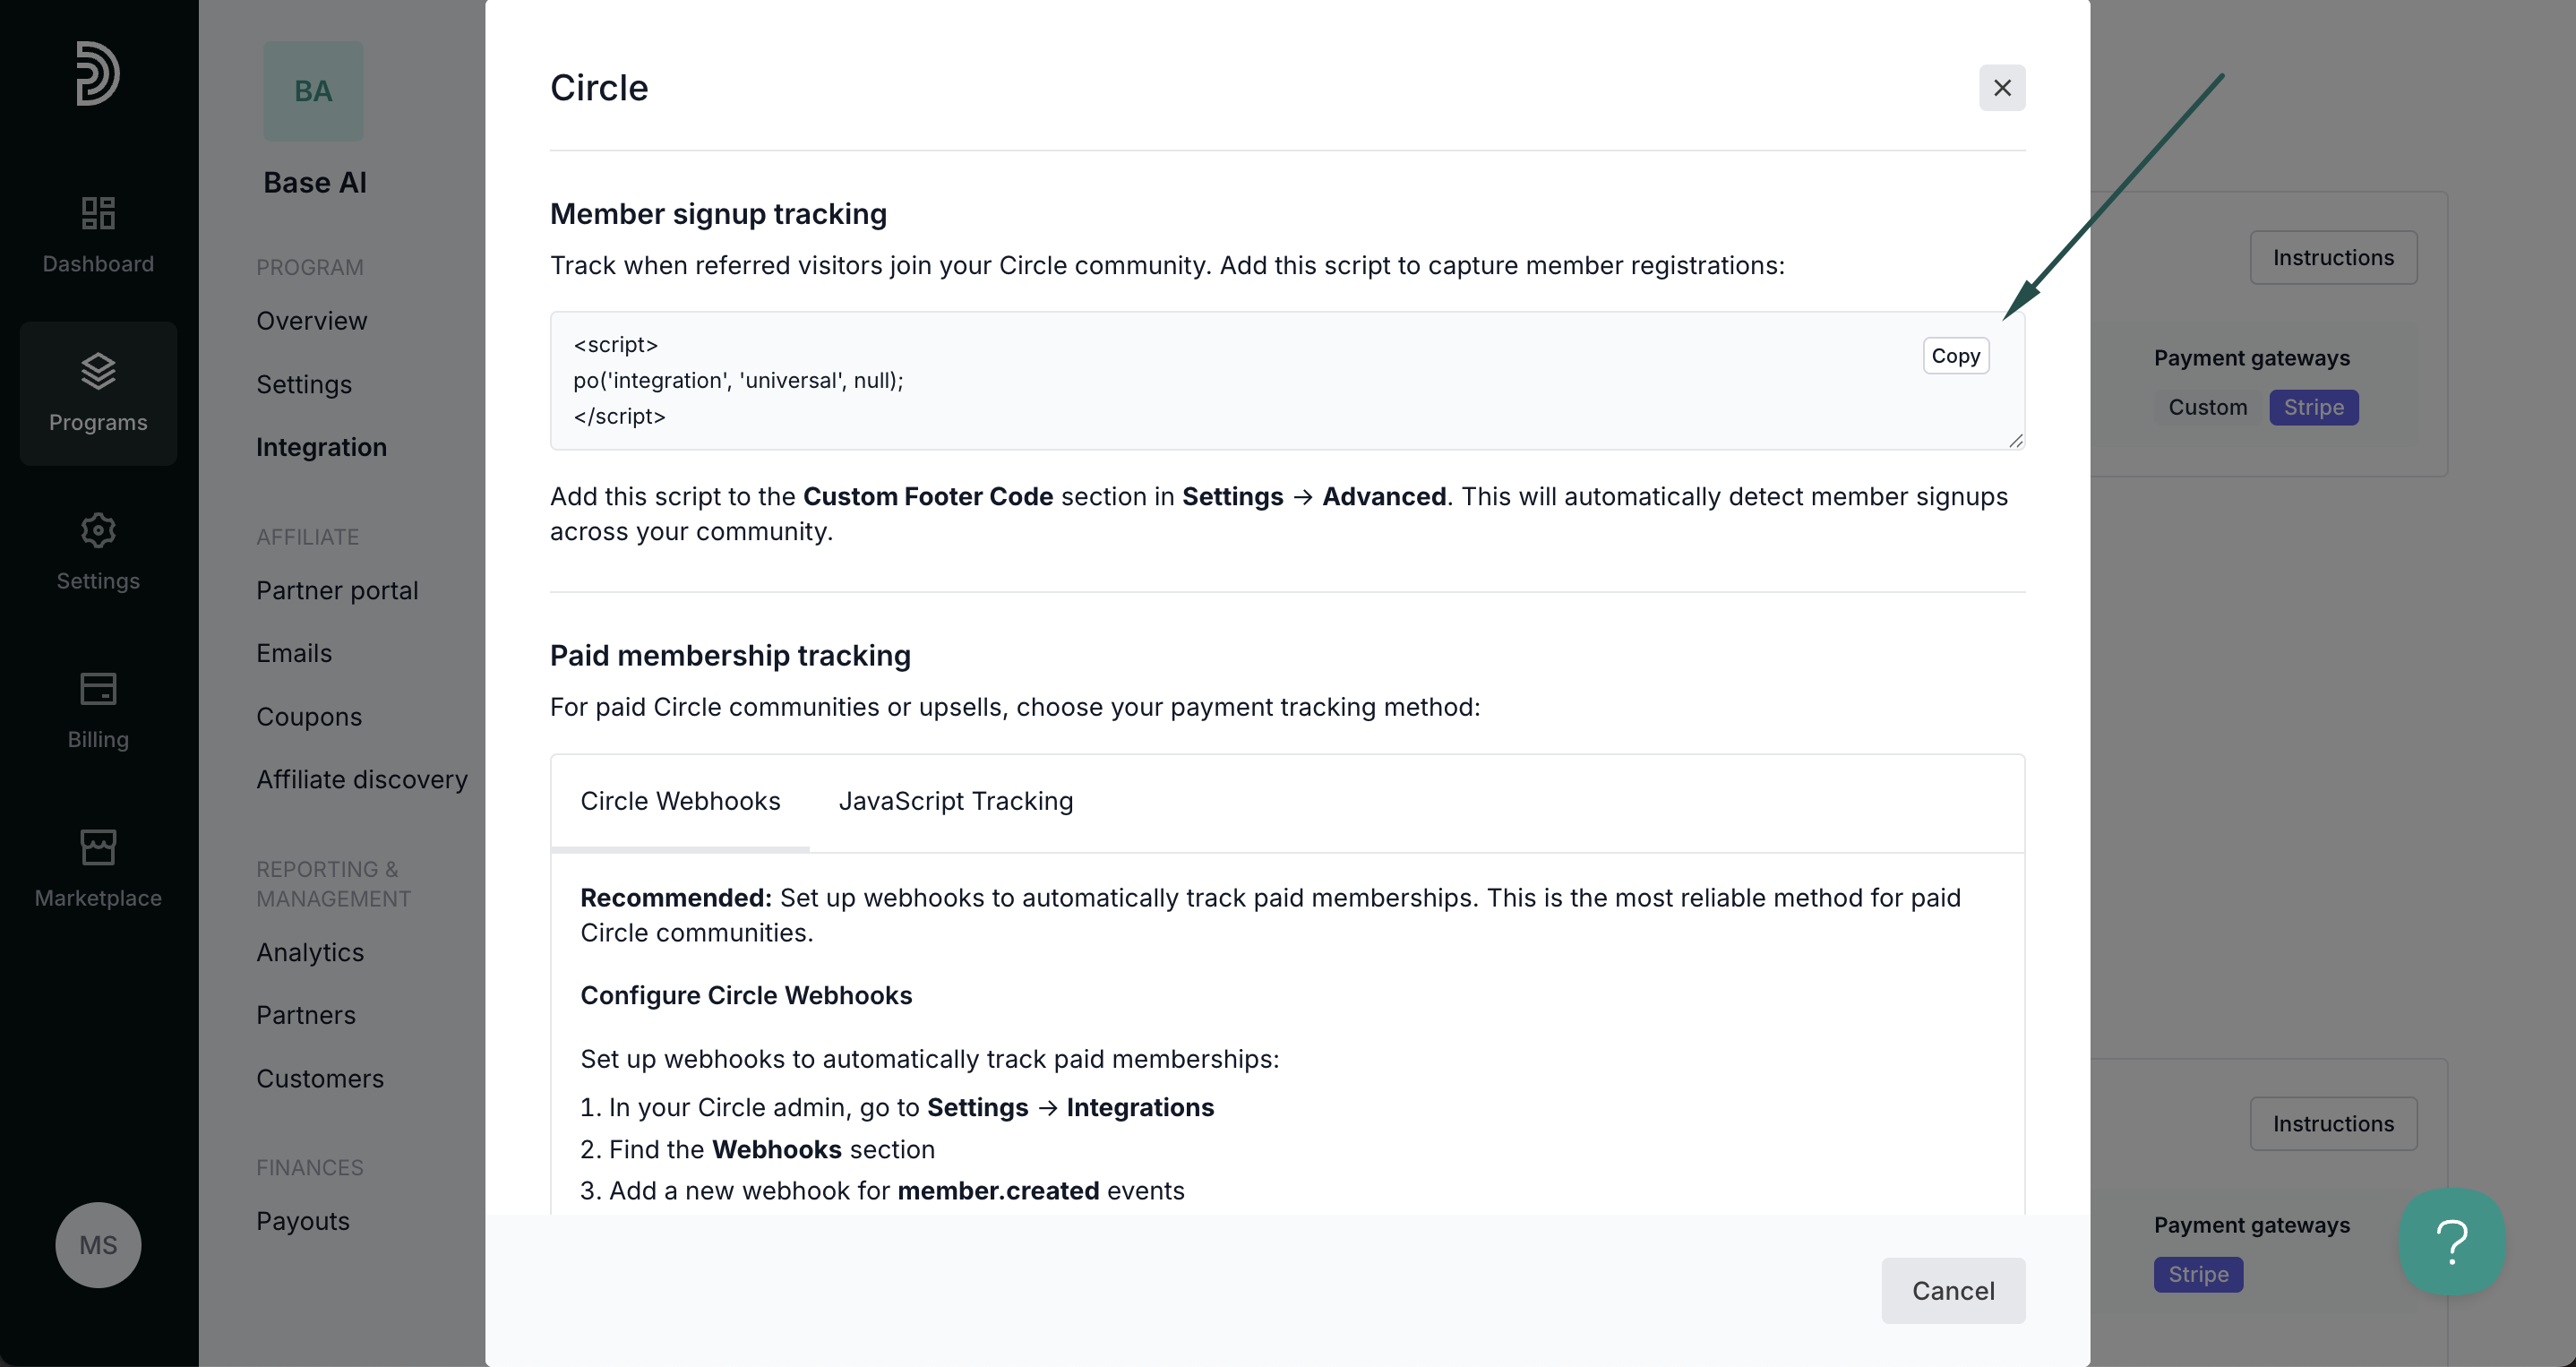Viewport: 2576px width, 1367px height.
Task: Open the Emails section
Action: tap(294, 653)
